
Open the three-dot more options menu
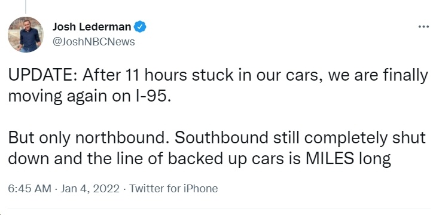(x=424, y=27)
